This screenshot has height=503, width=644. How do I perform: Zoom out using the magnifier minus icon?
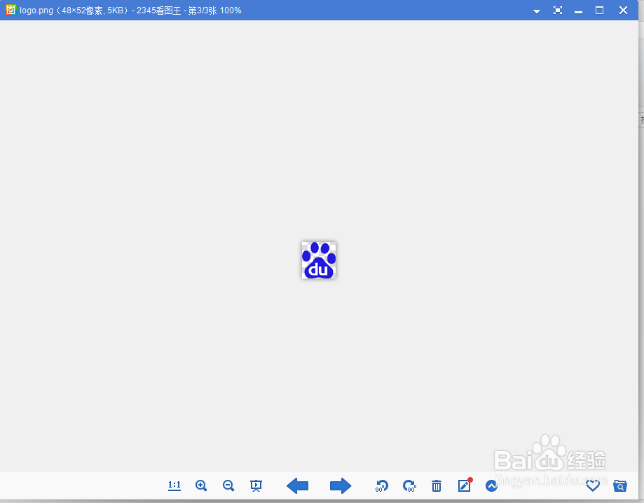[x=228, y=485]
